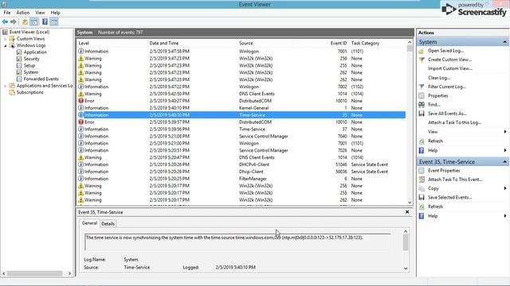Screen dimensions: 510x286
Task: Click Clear Log action
Action: 439,78
